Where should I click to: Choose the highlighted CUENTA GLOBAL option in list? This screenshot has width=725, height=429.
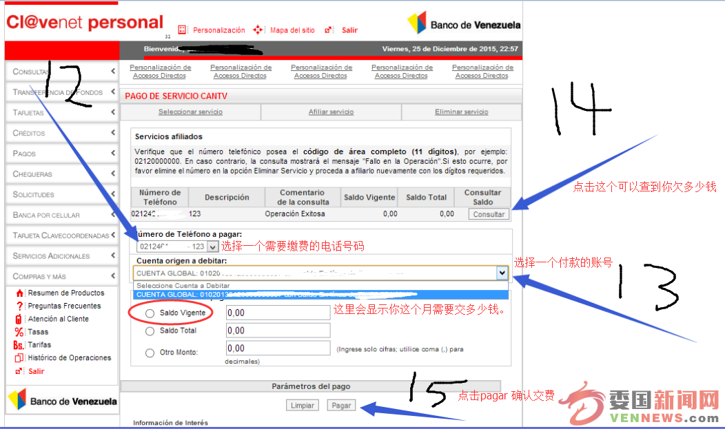click(320, 295)
